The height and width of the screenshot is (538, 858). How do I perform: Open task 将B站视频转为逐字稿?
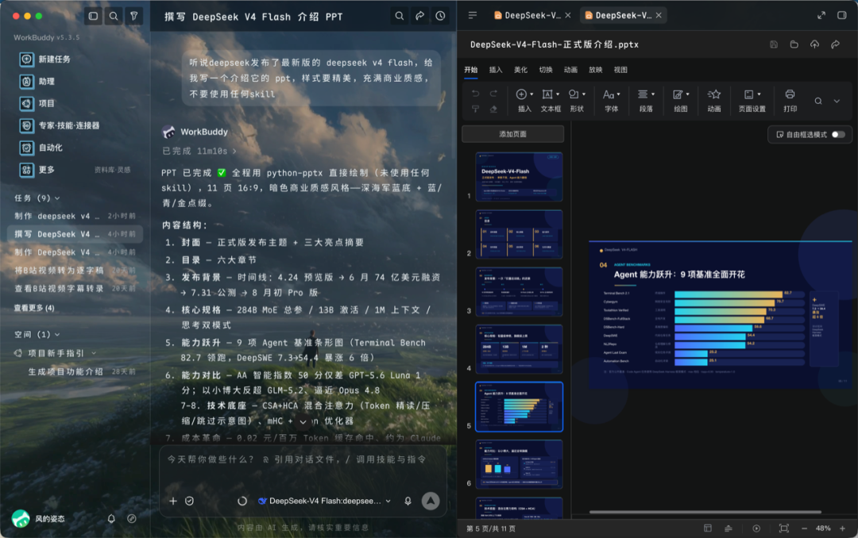pos(75,270)
